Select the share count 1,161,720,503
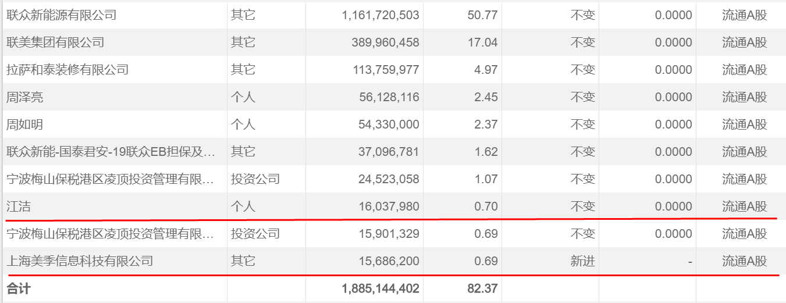The width and height of the screenshot is (786, 303). click(x=380, y=15)
